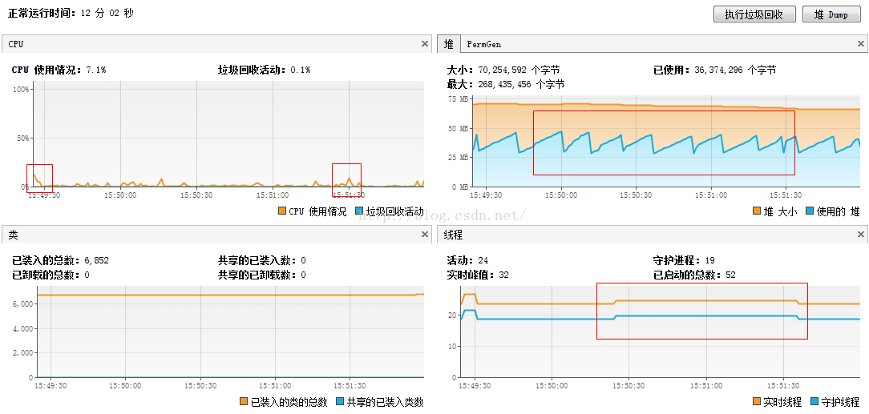This screenshot has height=414, width=869.
Task: Close the 类 classes panel
Action: pyautogui.click(x=425, y=235)
